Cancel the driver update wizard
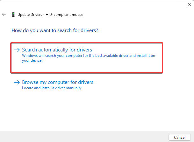Image resolution: width=194 pixels, height=142 pixels. [x=180, y=137]
